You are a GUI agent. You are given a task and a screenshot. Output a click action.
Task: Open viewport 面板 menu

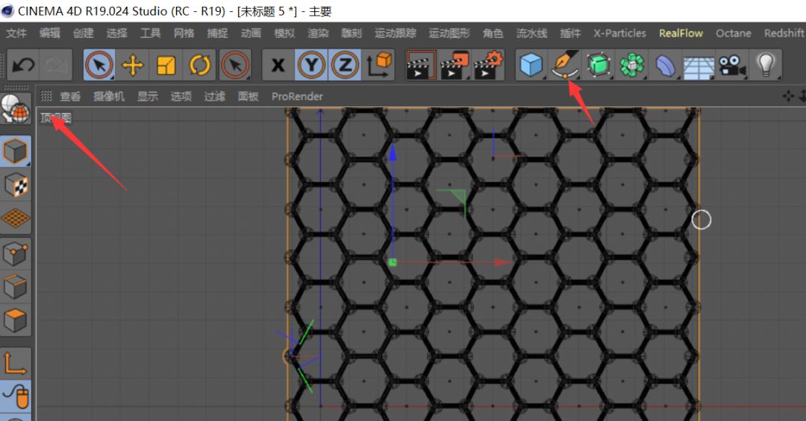248,97
